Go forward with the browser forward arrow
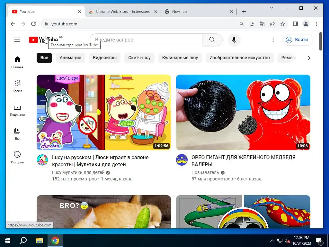This screenshot has width=329, height=247. 23,24
